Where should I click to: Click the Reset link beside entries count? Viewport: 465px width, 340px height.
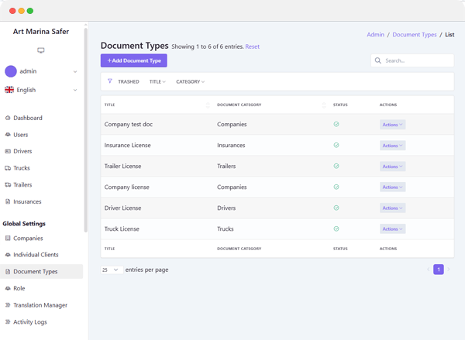click(253, 46)
